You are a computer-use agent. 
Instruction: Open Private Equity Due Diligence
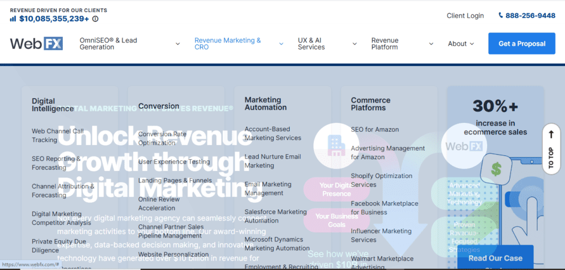click(x=58, y=246)
